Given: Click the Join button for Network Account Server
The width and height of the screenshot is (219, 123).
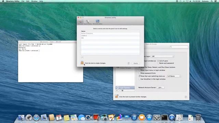Looking at the screenshot, I should [x=160, y=87].
